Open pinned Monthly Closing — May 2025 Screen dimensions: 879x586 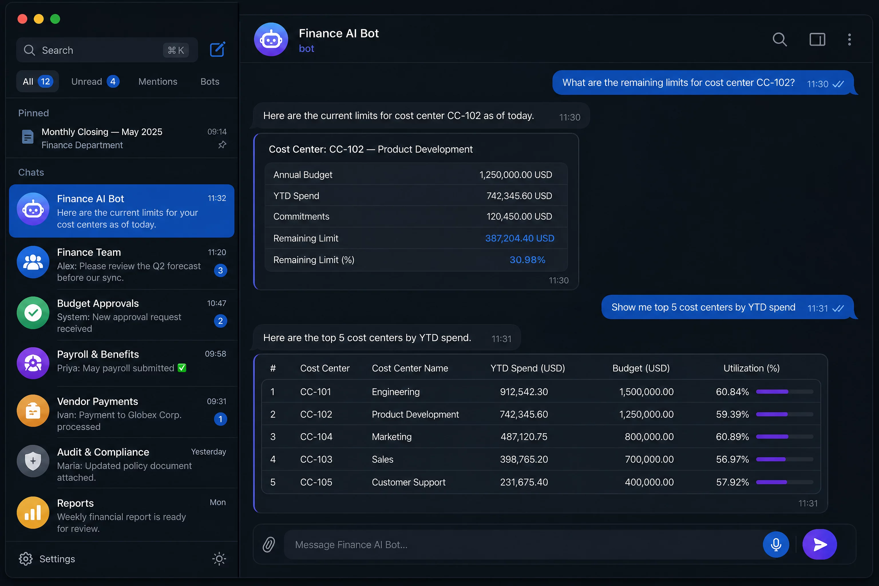pyautogui.click(x=122, y=138)
